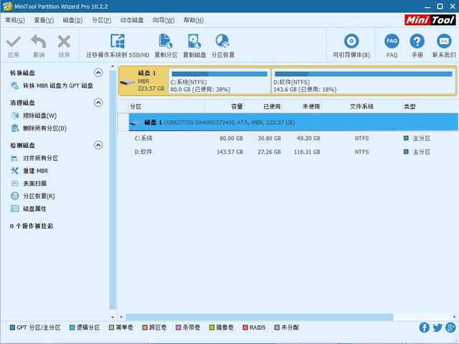
Task: Click the 放弃 (Discard) X icon
Action: tap(64, 42)
